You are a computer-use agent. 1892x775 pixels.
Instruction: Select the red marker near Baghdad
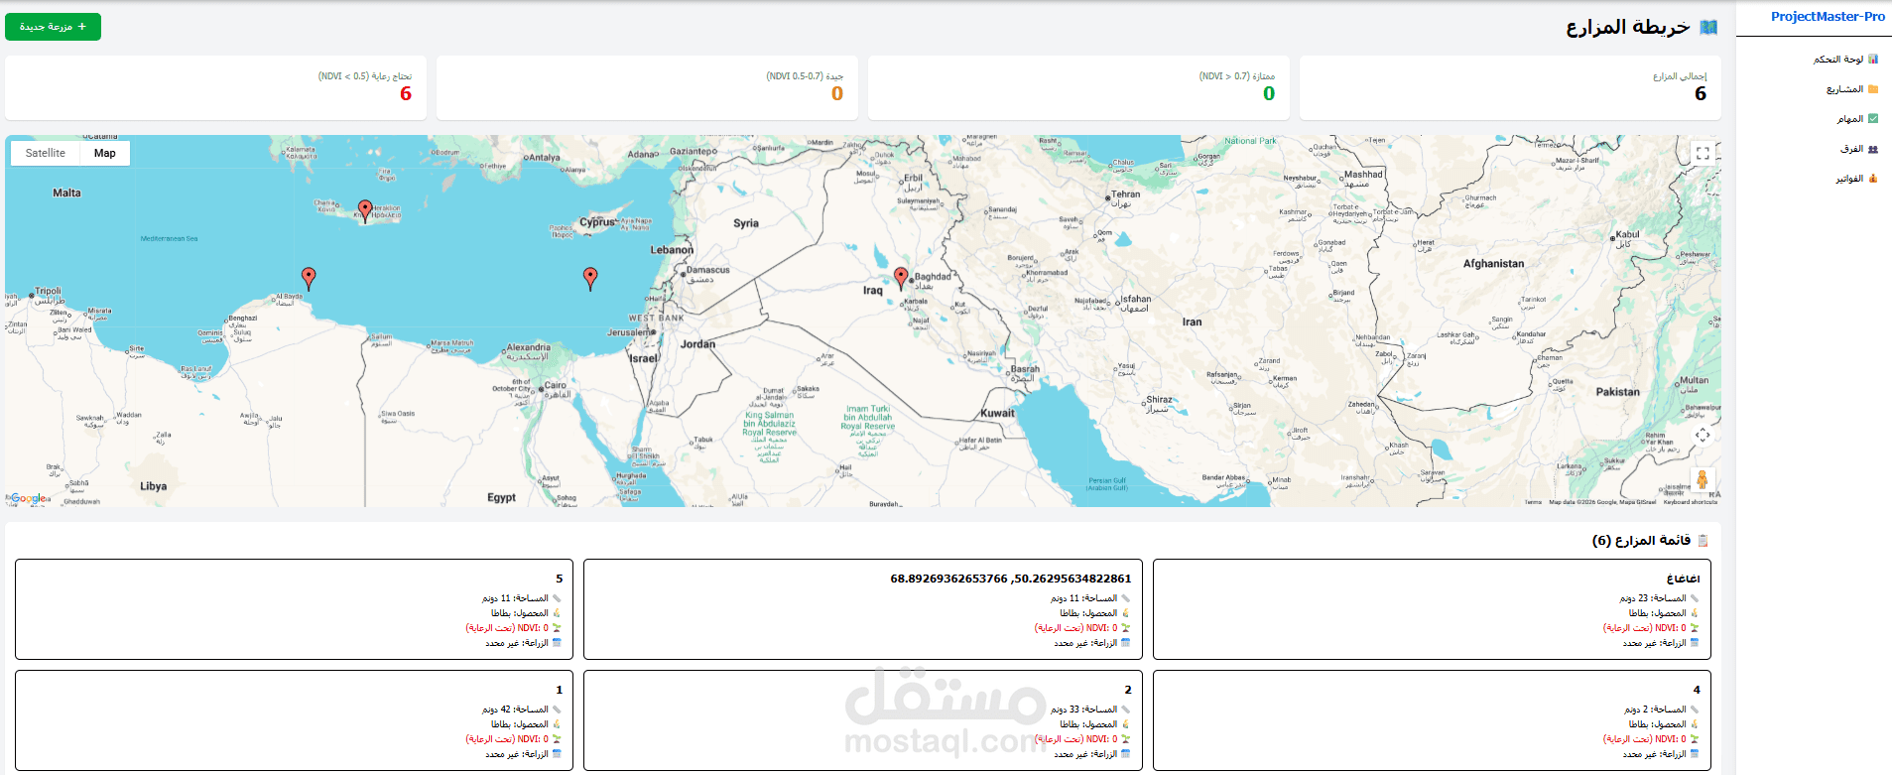tap(901, 278)
